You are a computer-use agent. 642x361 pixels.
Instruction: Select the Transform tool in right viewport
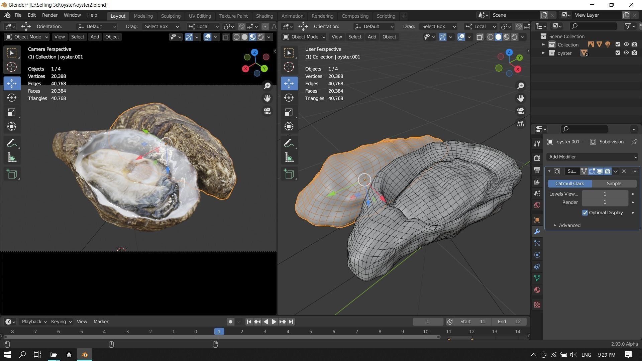coord(289,126)
